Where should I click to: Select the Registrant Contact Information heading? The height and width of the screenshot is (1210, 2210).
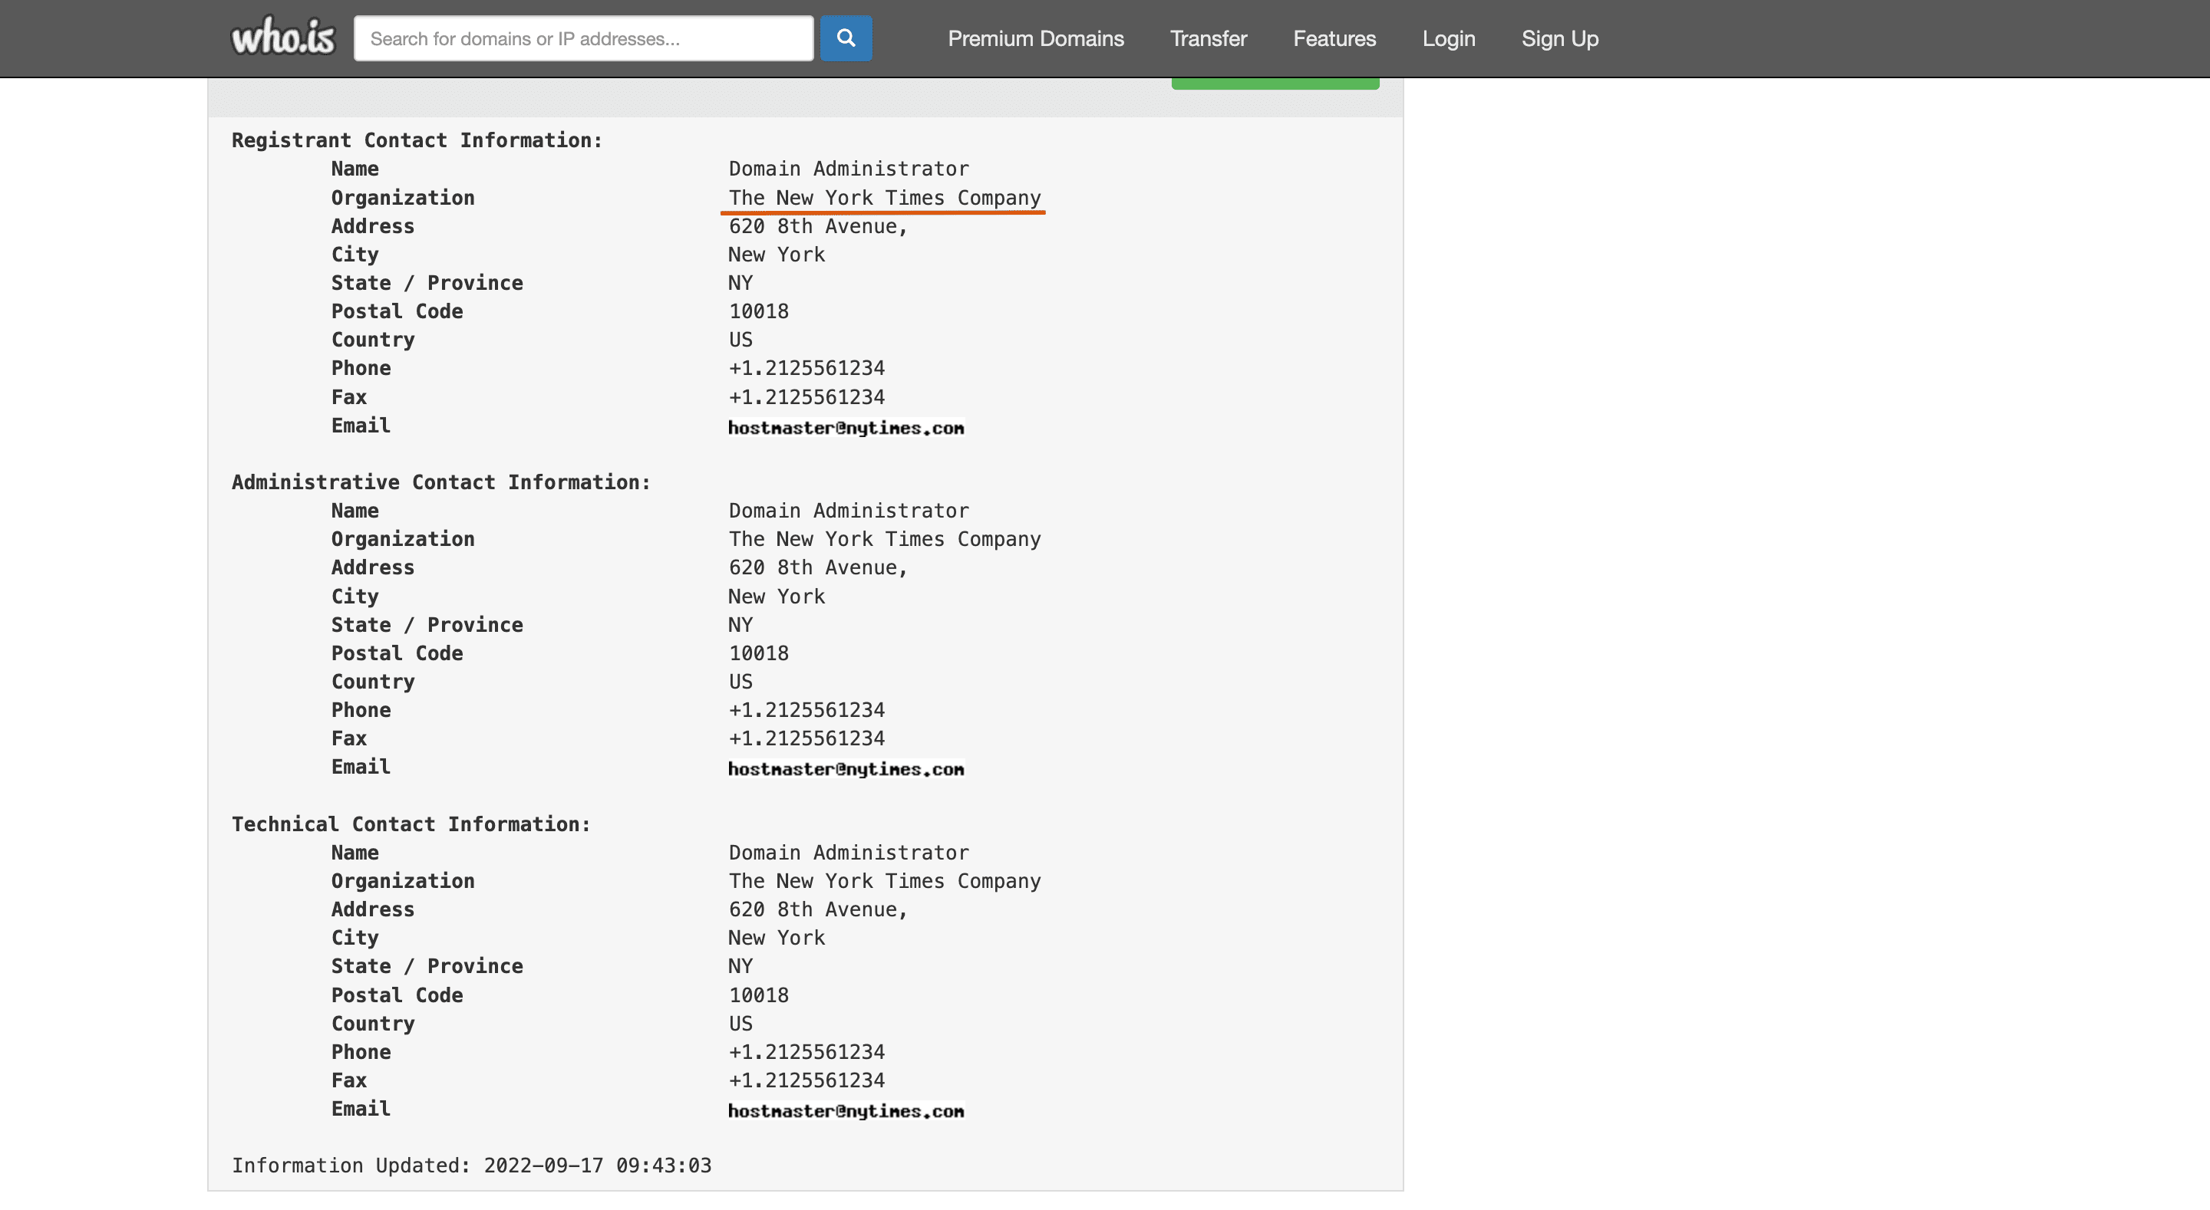(416, 140)
